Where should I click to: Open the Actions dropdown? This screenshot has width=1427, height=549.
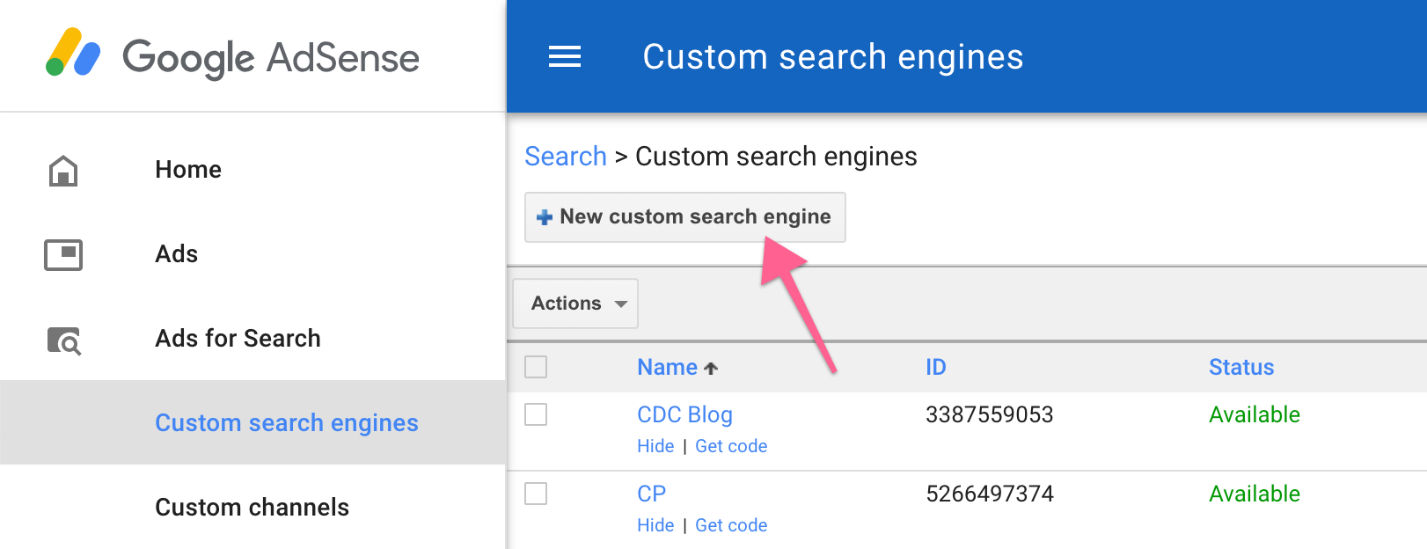point(575,304)
